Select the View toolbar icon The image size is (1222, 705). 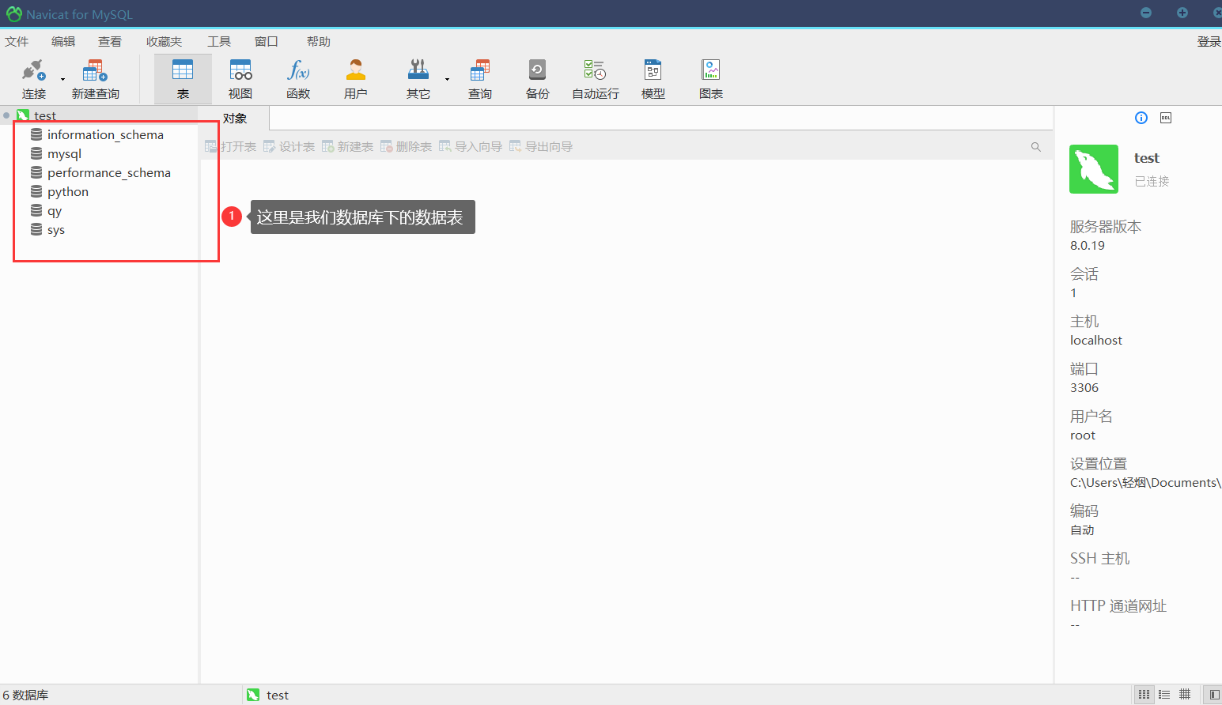click(x=240, y=71)
